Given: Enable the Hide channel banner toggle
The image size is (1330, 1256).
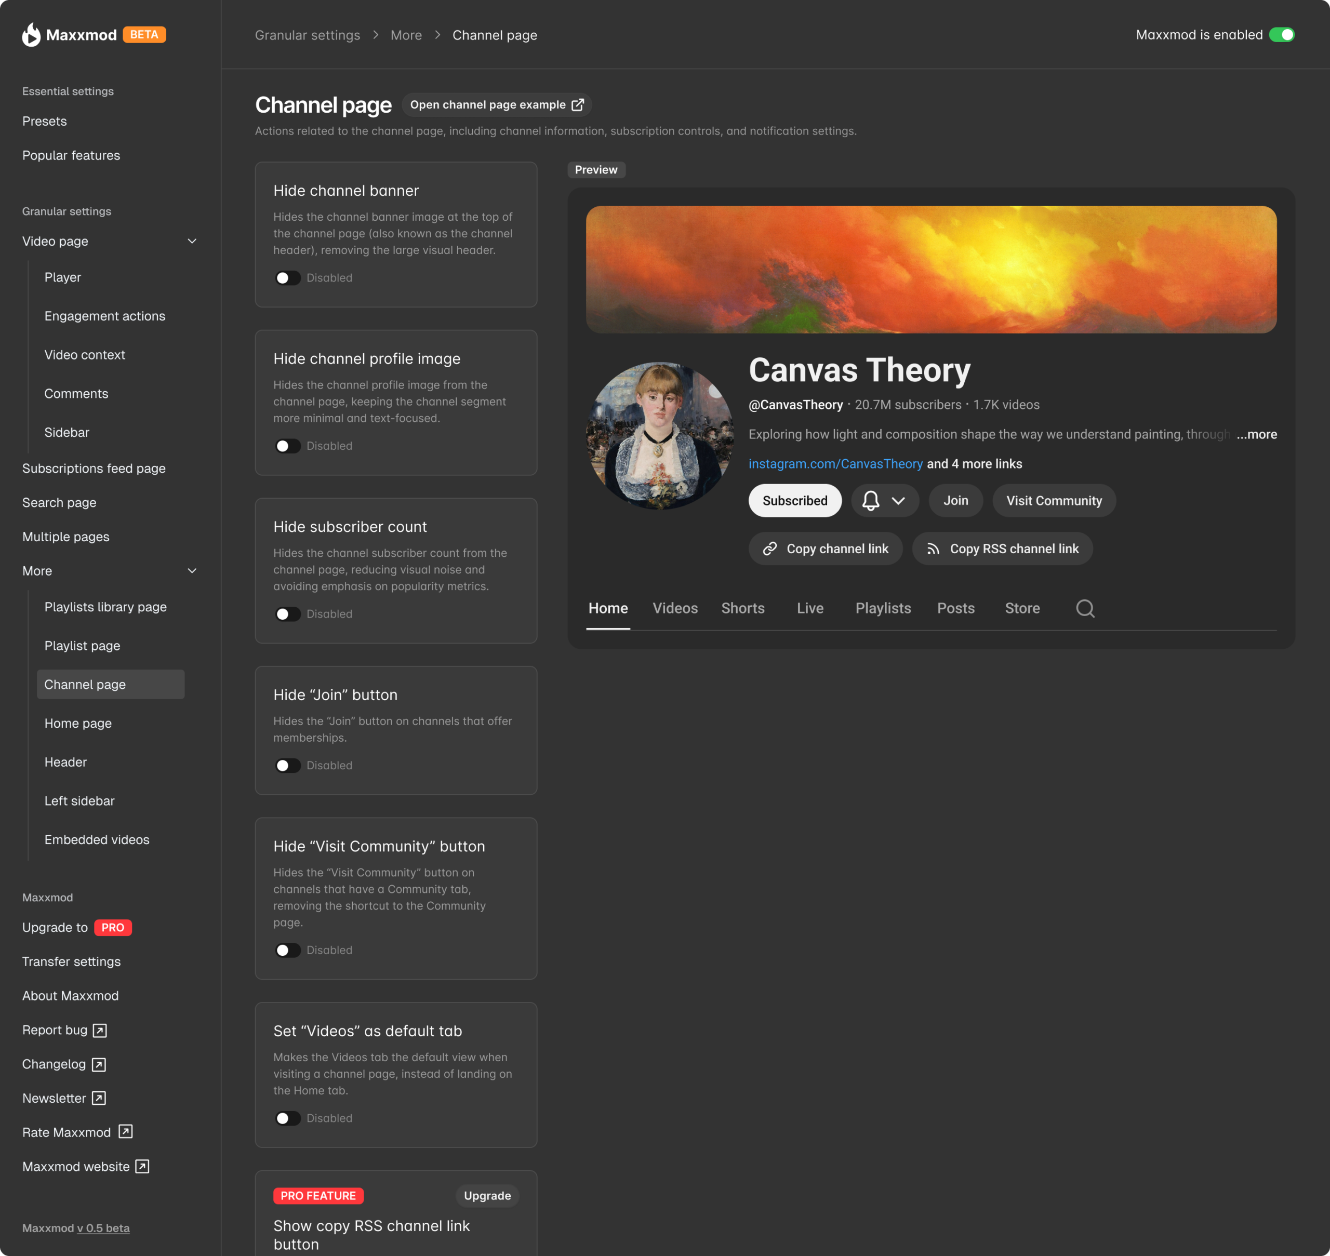Looking at the screenshot, I should pos(288,278).
